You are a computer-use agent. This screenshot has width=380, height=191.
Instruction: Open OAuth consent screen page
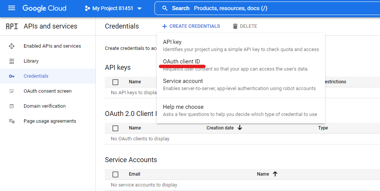click(x=47, y=91)
